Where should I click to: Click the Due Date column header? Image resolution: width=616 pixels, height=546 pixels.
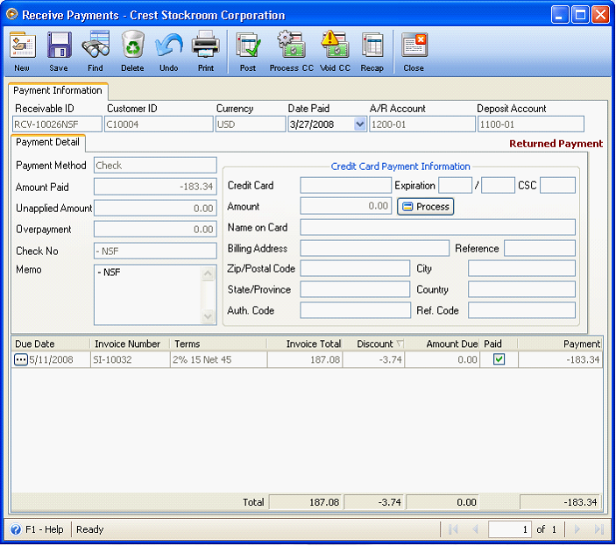click(51, 344)
